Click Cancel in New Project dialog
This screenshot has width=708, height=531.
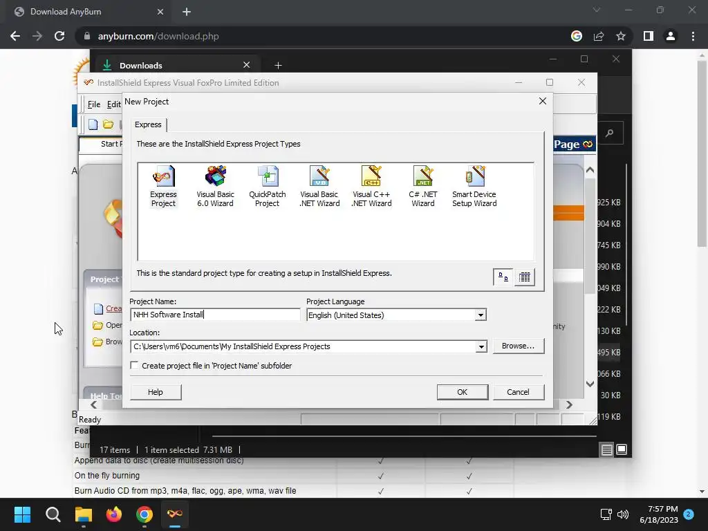tap(519, 392)
